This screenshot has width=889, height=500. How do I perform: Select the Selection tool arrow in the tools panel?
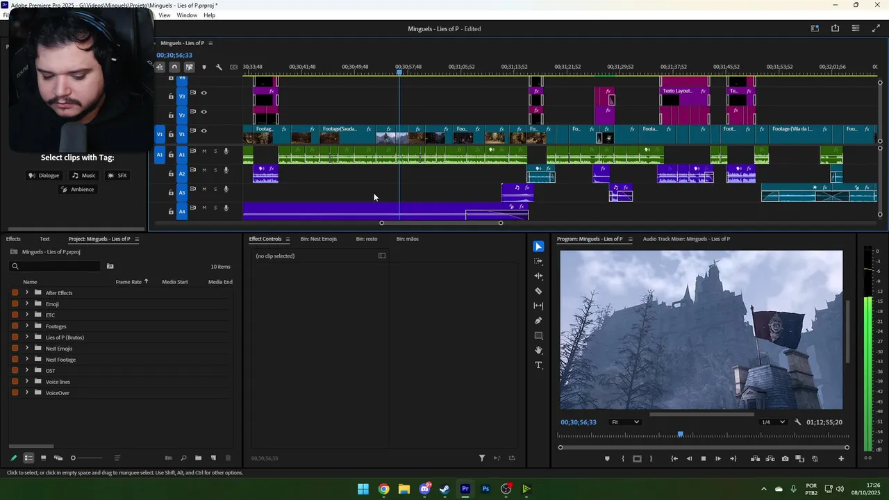coord(538,247)
